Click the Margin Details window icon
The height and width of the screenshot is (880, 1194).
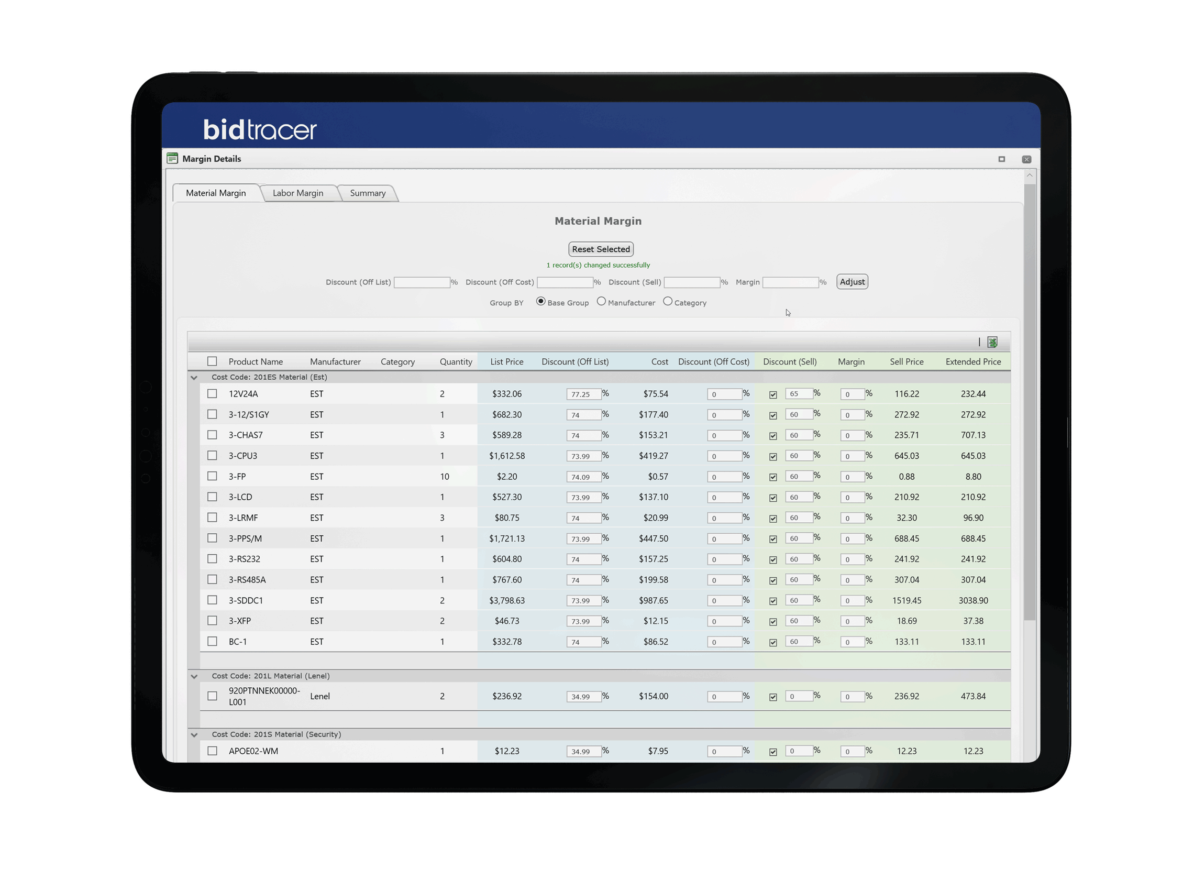pyautogui.click(x=172, y=159)
